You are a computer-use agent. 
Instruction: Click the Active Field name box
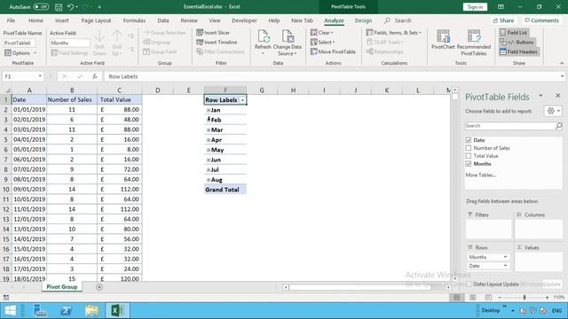point(69,43)
